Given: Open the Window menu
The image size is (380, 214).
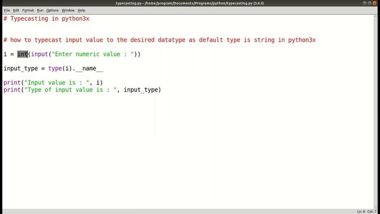Looking at the screenshot, I should 68,11.
